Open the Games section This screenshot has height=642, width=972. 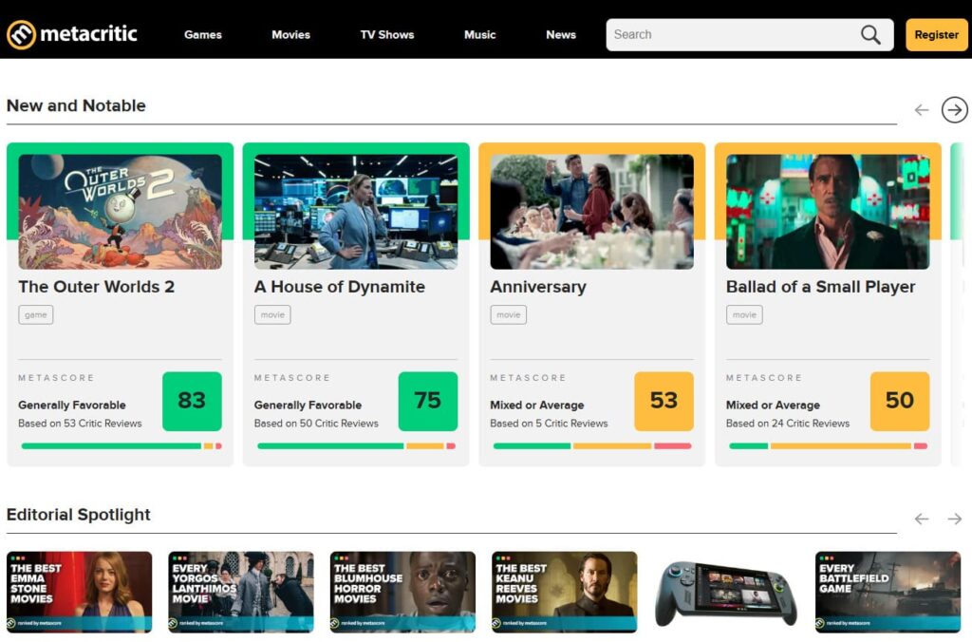click(202, 34)
